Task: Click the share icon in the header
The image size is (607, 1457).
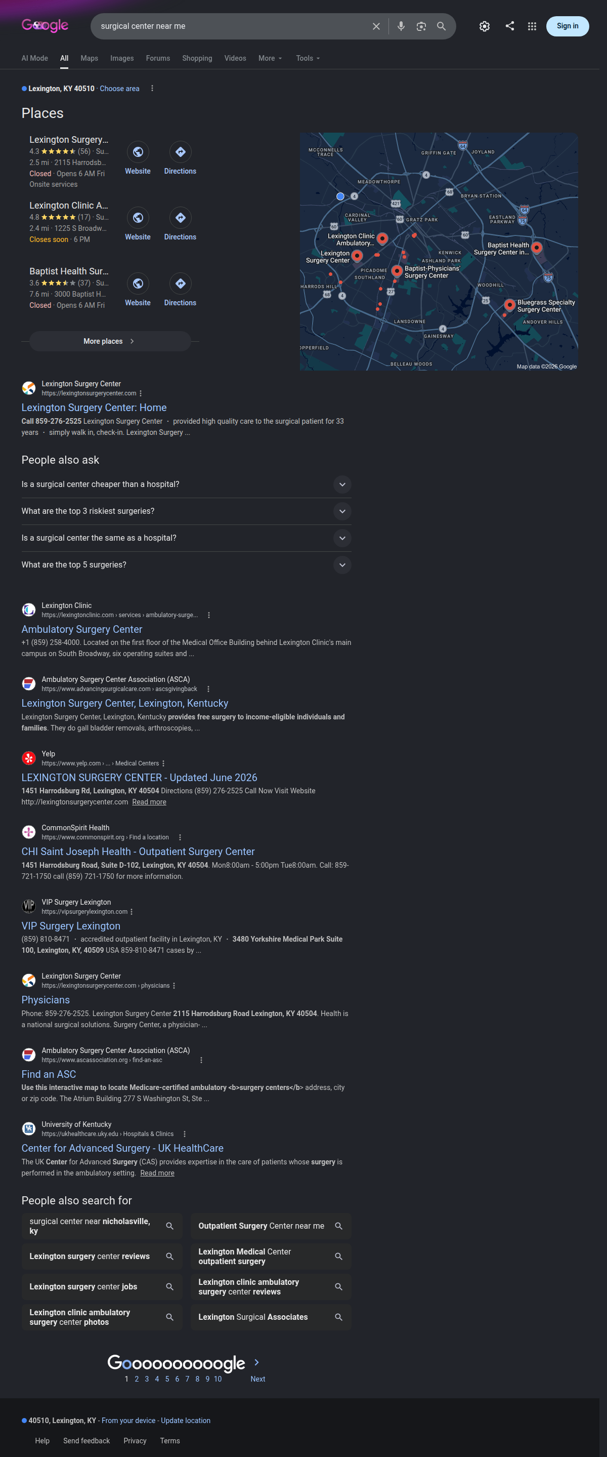Action: click(x=510, y=26)
